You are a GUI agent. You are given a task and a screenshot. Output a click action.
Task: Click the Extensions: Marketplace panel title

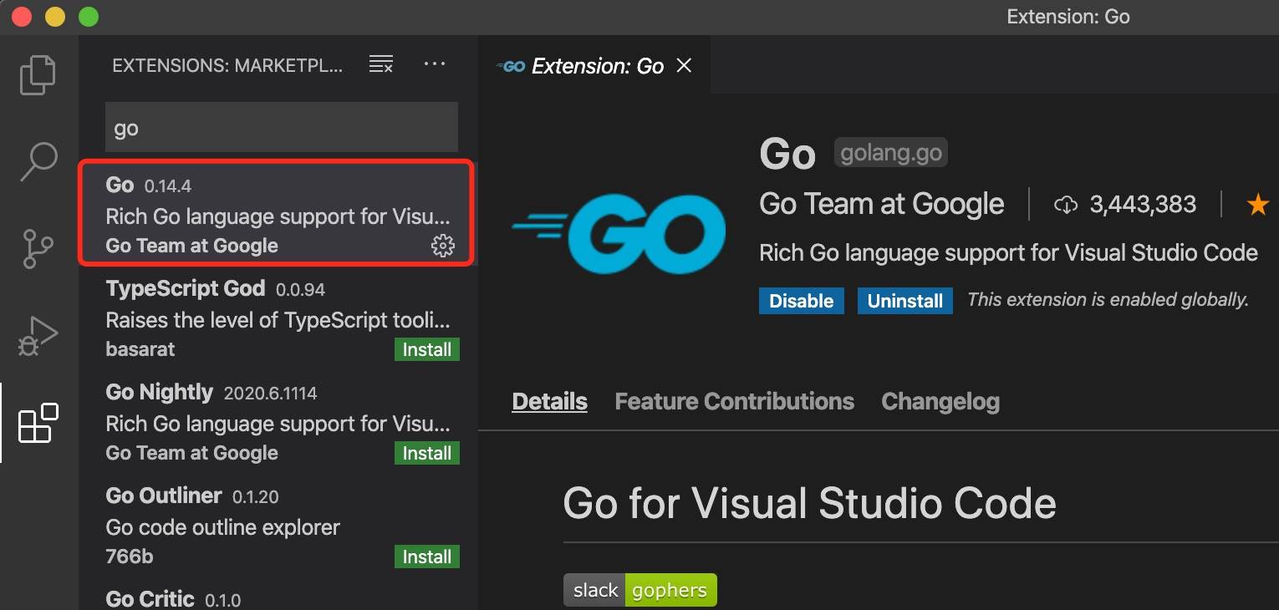pyautogui.click(x=227, y=66)
